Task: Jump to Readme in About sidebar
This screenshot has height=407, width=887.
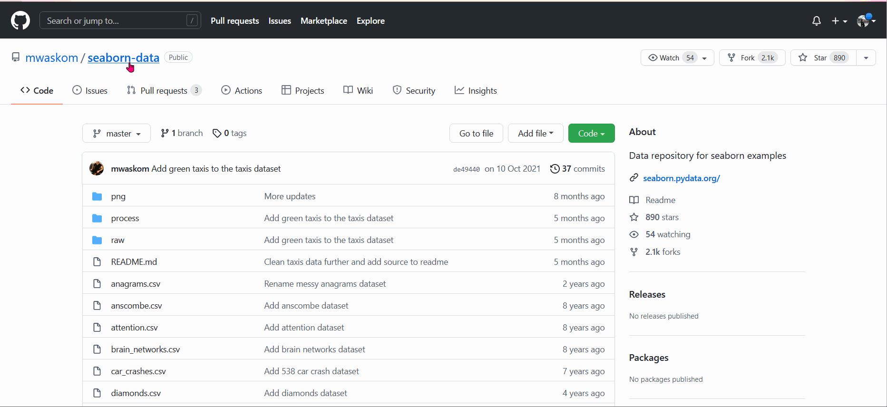Action: (653, 200)
